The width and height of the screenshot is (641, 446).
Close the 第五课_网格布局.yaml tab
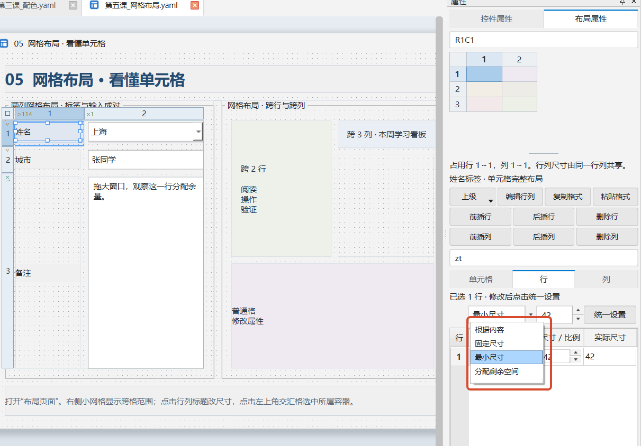tap(194, 6)
